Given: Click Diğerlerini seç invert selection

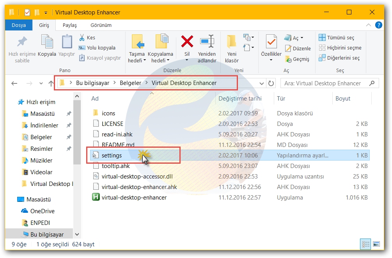Looking at the screenshot, I should tap(339, 58).
